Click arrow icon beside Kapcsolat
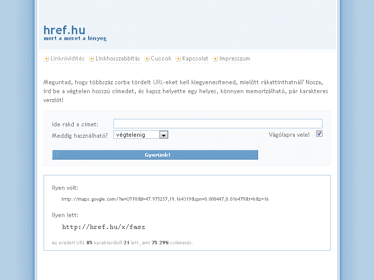The height and width of the screenshot is (280, 374). coord(178,58)
